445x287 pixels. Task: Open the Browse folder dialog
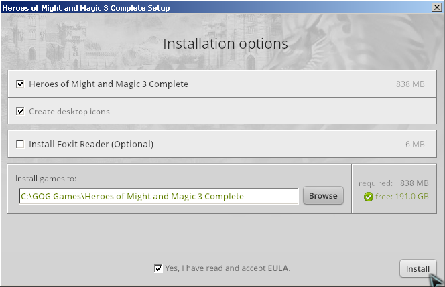pos(323,195)
